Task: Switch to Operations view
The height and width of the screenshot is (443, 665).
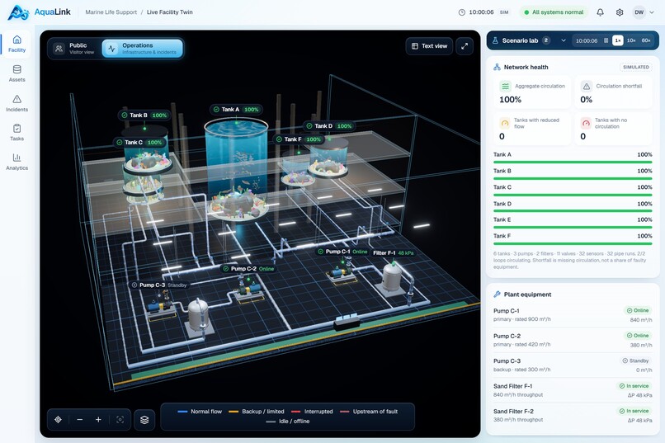Action: pos(143,49)
